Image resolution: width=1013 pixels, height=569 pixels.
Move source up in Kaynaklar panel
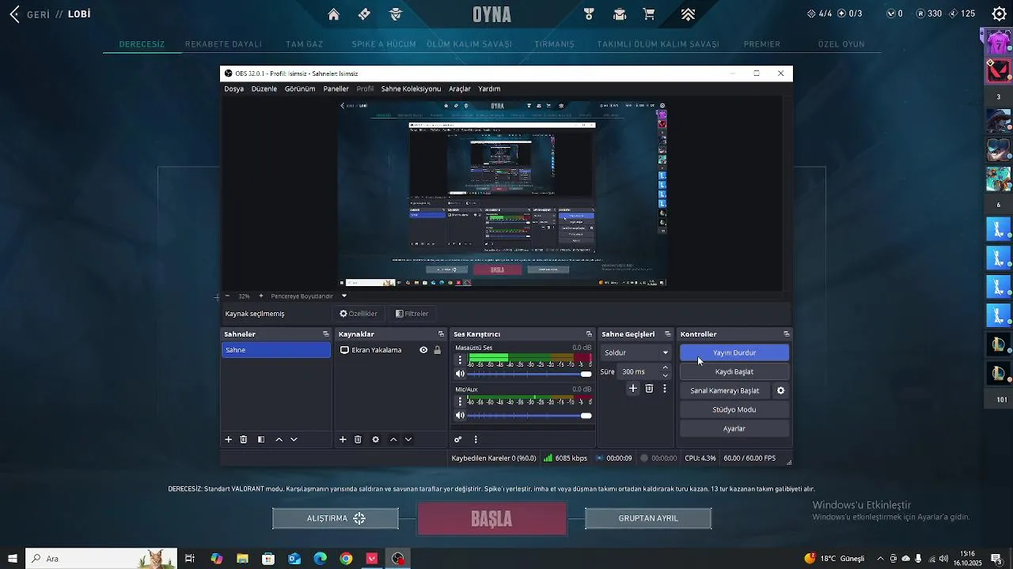tap(393, 439)
